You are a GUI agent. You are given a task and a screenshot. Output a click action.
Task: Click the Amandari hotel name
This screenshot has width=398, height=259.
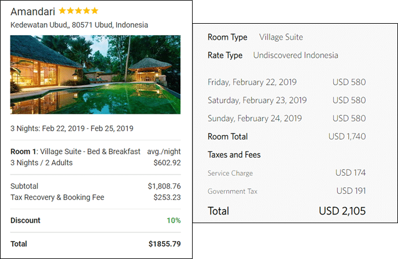coord(32,11)
